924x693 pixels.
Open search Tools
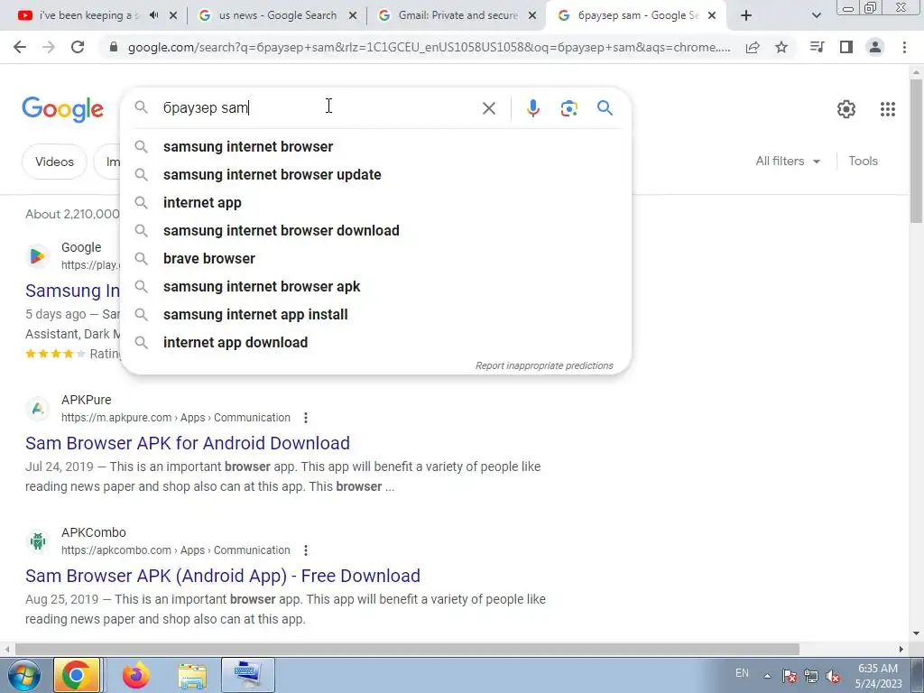pyautogui.click(x=863, y=161)
